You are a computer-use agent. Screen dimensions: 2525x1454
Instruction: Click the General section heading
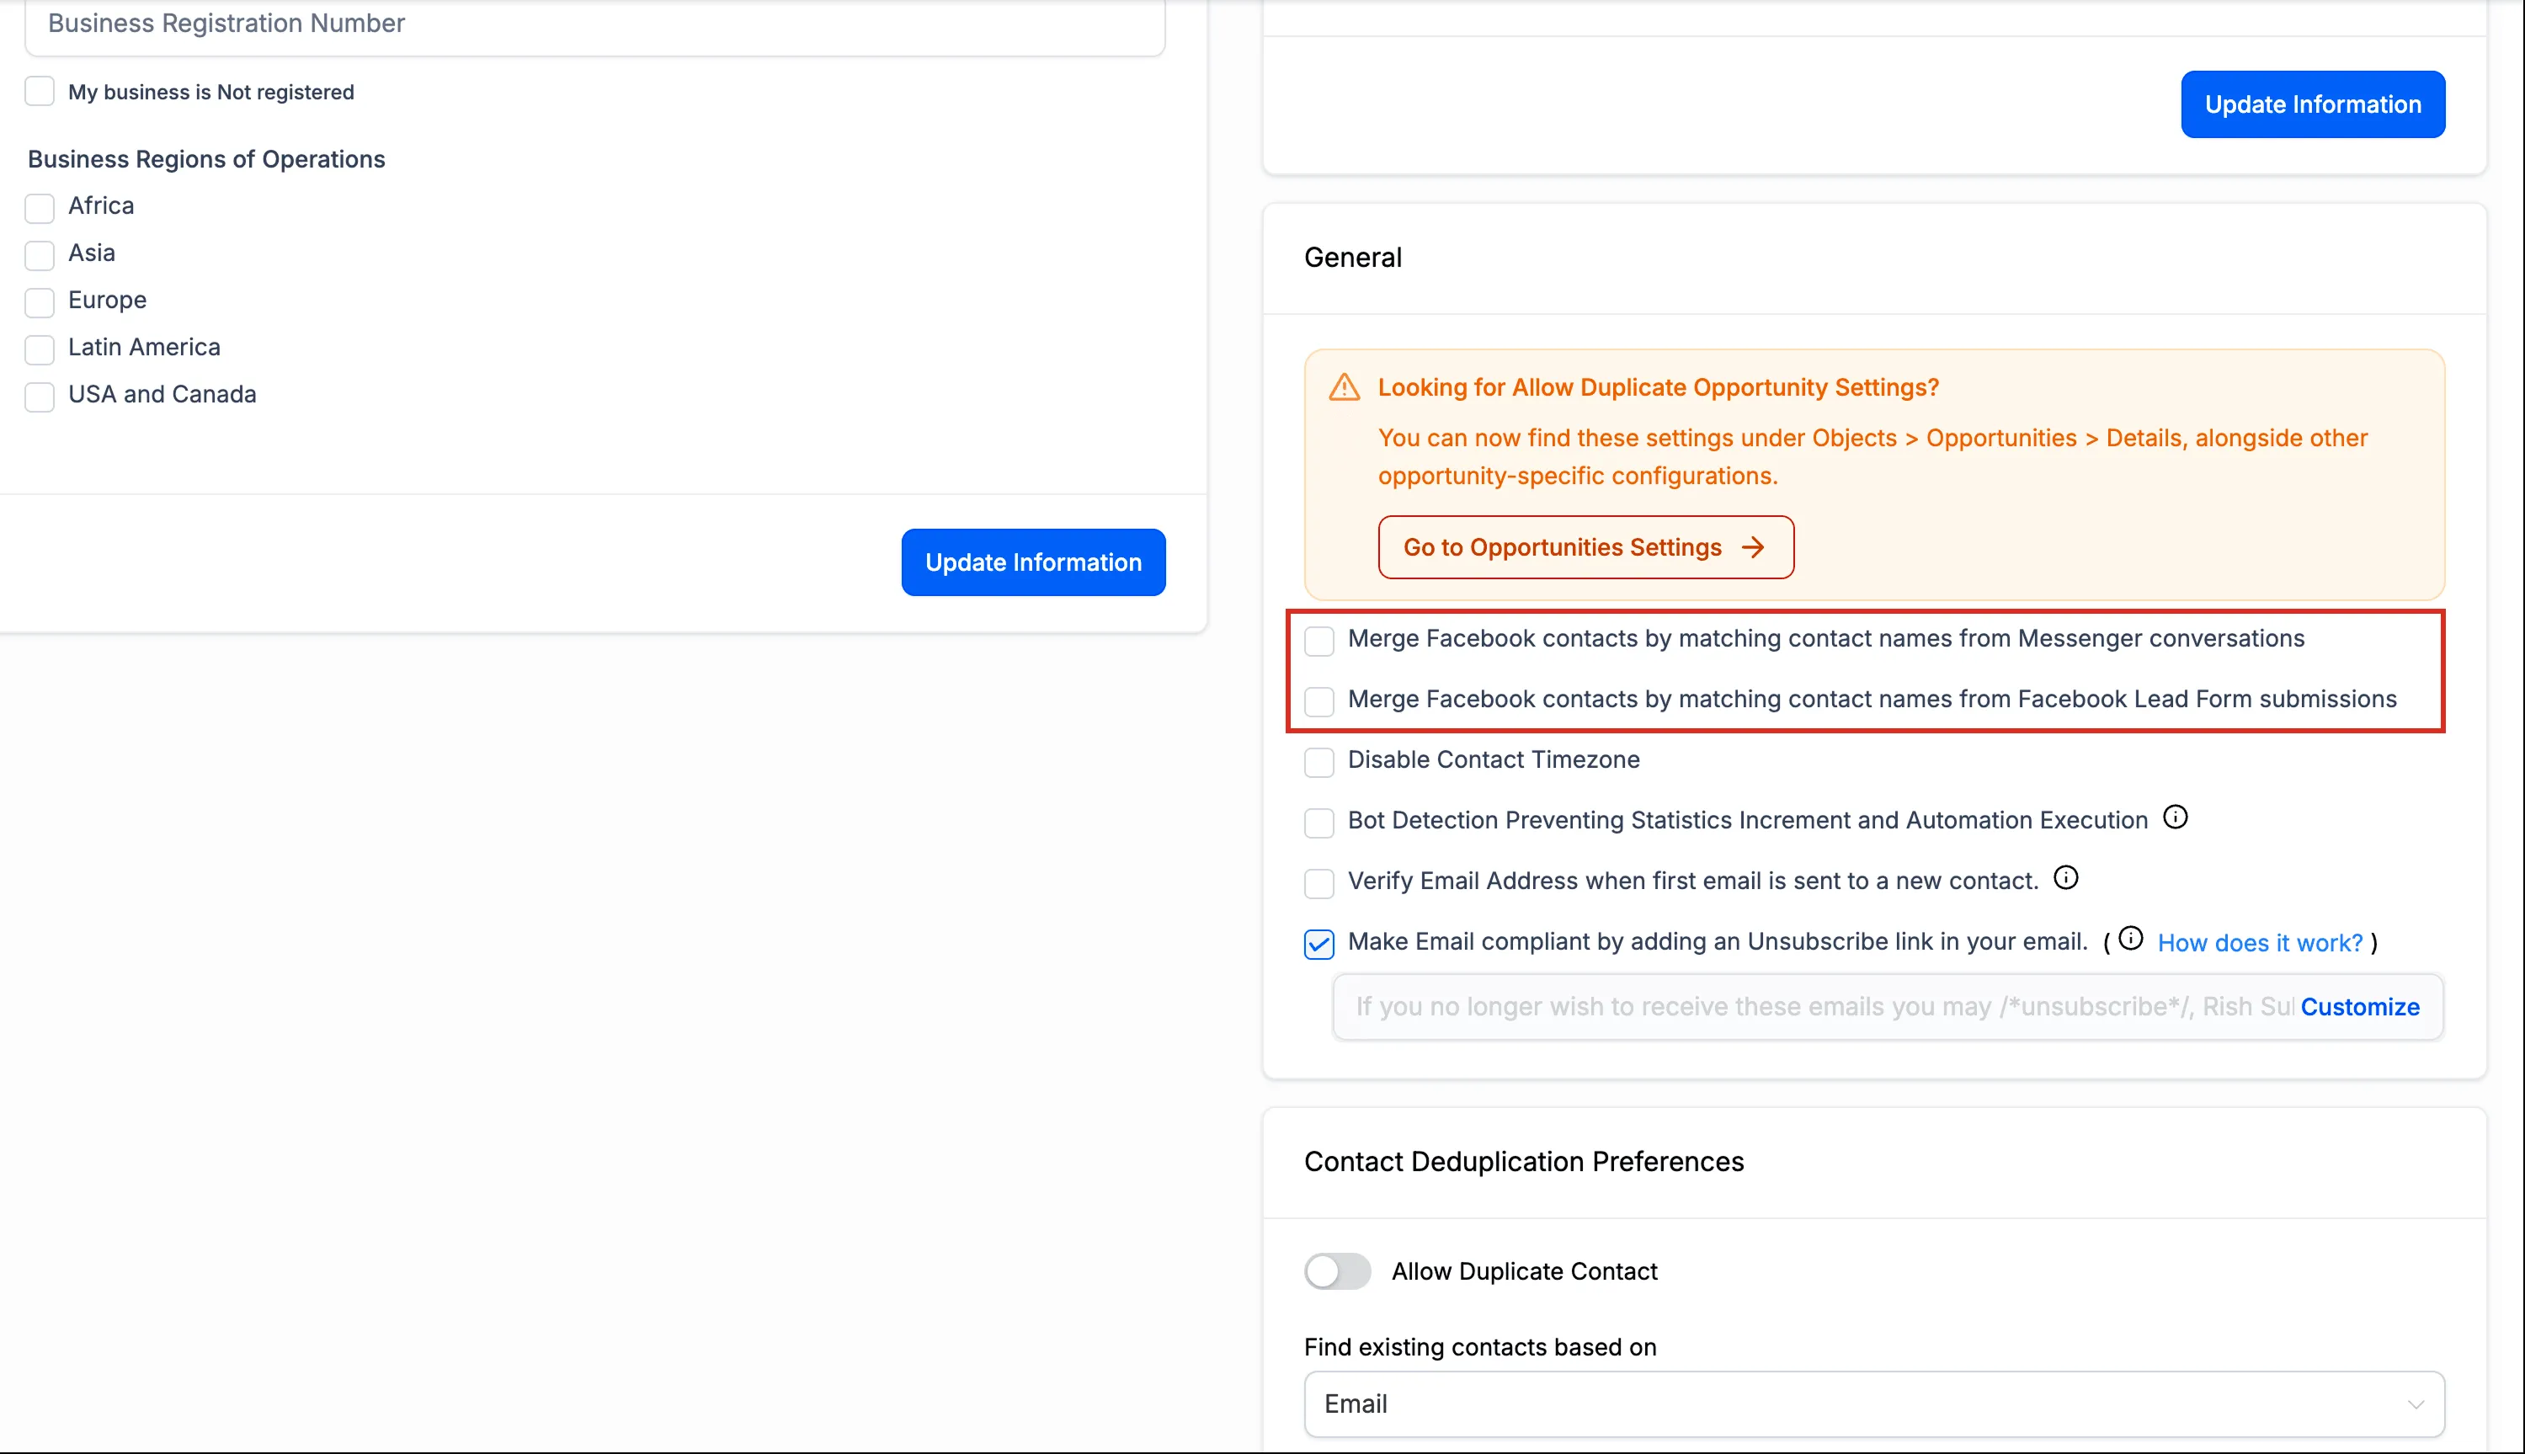[x=1353, y=258]
